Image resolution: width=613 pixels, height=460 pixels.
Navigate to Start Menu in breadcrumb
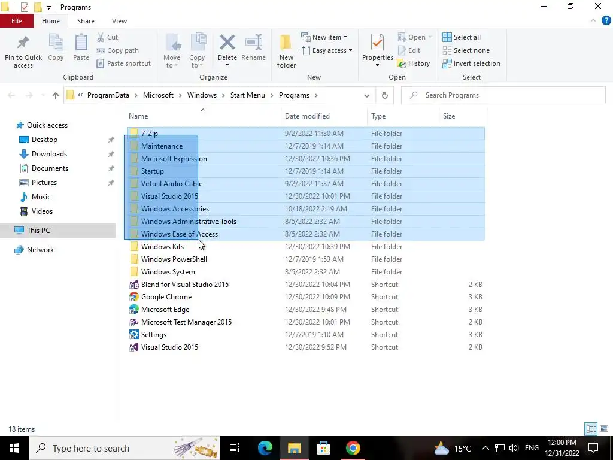coord(247,95)
